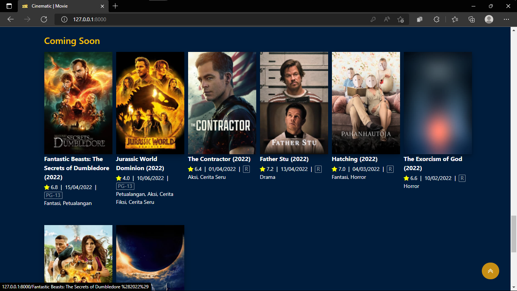Screen dimensions: 517x291
Task: Click genre text Fantasi, Petualangan
Action: [68, 203]
